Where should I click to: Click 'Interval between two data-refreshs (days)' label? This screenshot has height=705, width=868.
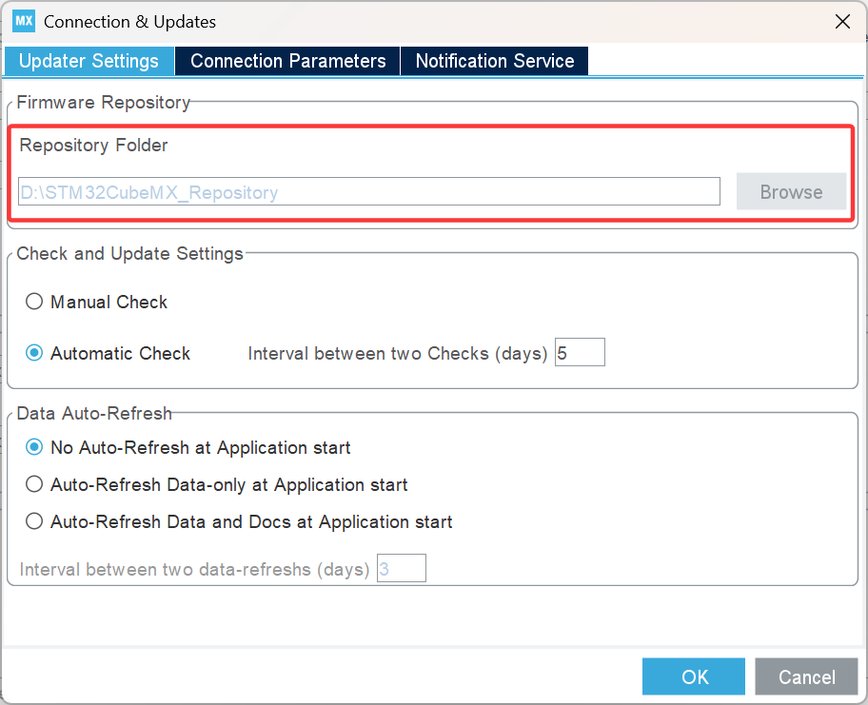[194, 569]
